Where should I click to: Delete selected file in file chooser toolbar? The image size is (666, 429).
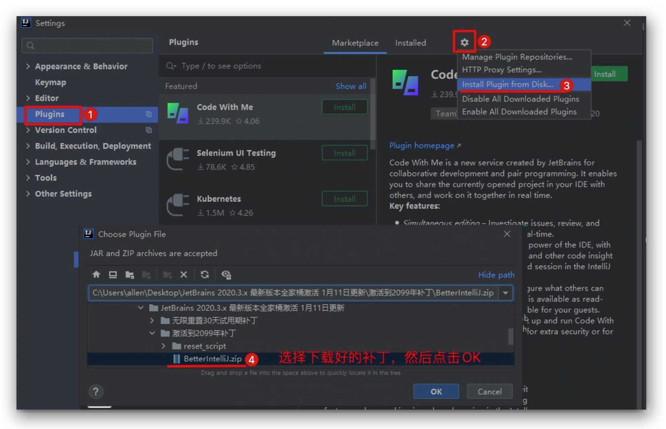184,274
